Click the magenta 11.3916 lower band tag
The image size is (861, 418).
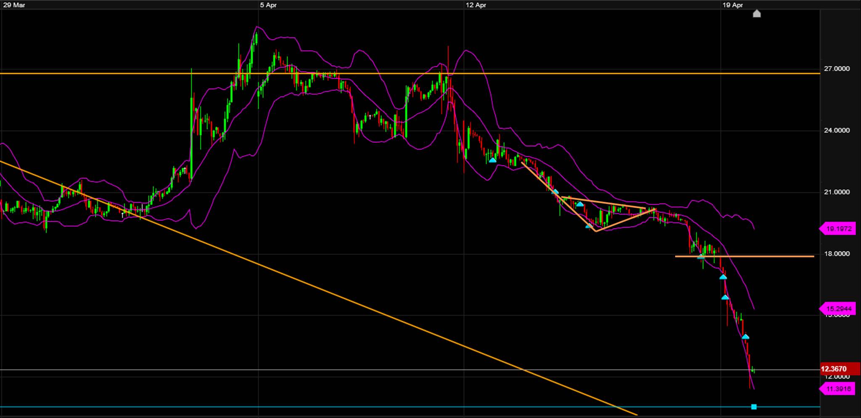(x=839, y=389)
